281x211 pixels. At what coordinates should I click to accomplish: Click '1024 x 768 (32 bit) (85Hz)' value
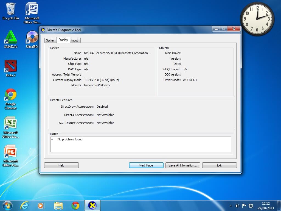102,80
